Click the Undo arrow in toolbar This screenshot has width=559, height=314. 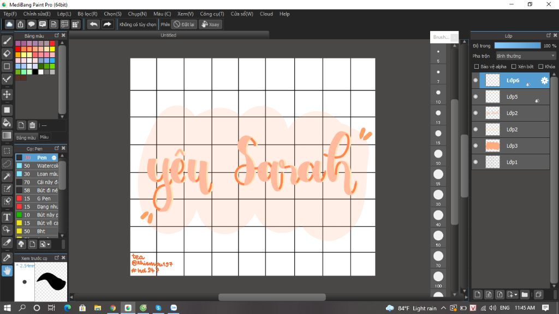[93, 24]
